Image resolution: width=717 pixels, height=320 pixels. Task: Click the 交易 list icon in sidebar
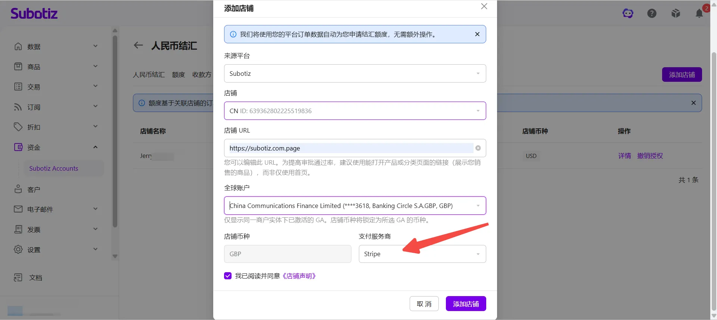(18, 87)
